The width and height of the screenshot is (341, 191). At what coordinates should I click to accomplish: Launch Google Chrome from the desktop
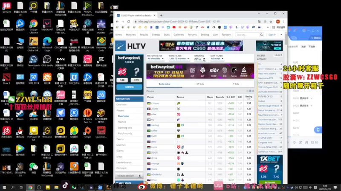[x=34, y=26]
